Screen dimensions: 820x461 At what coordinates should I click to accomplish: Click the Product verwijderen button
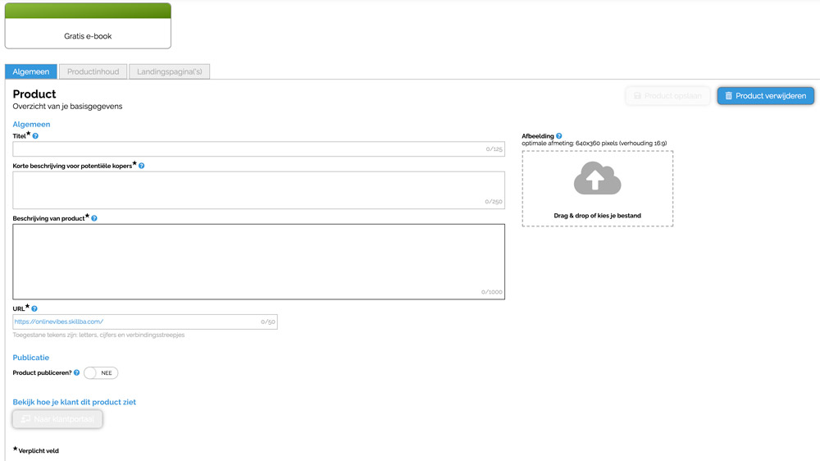tap(766, 96)
